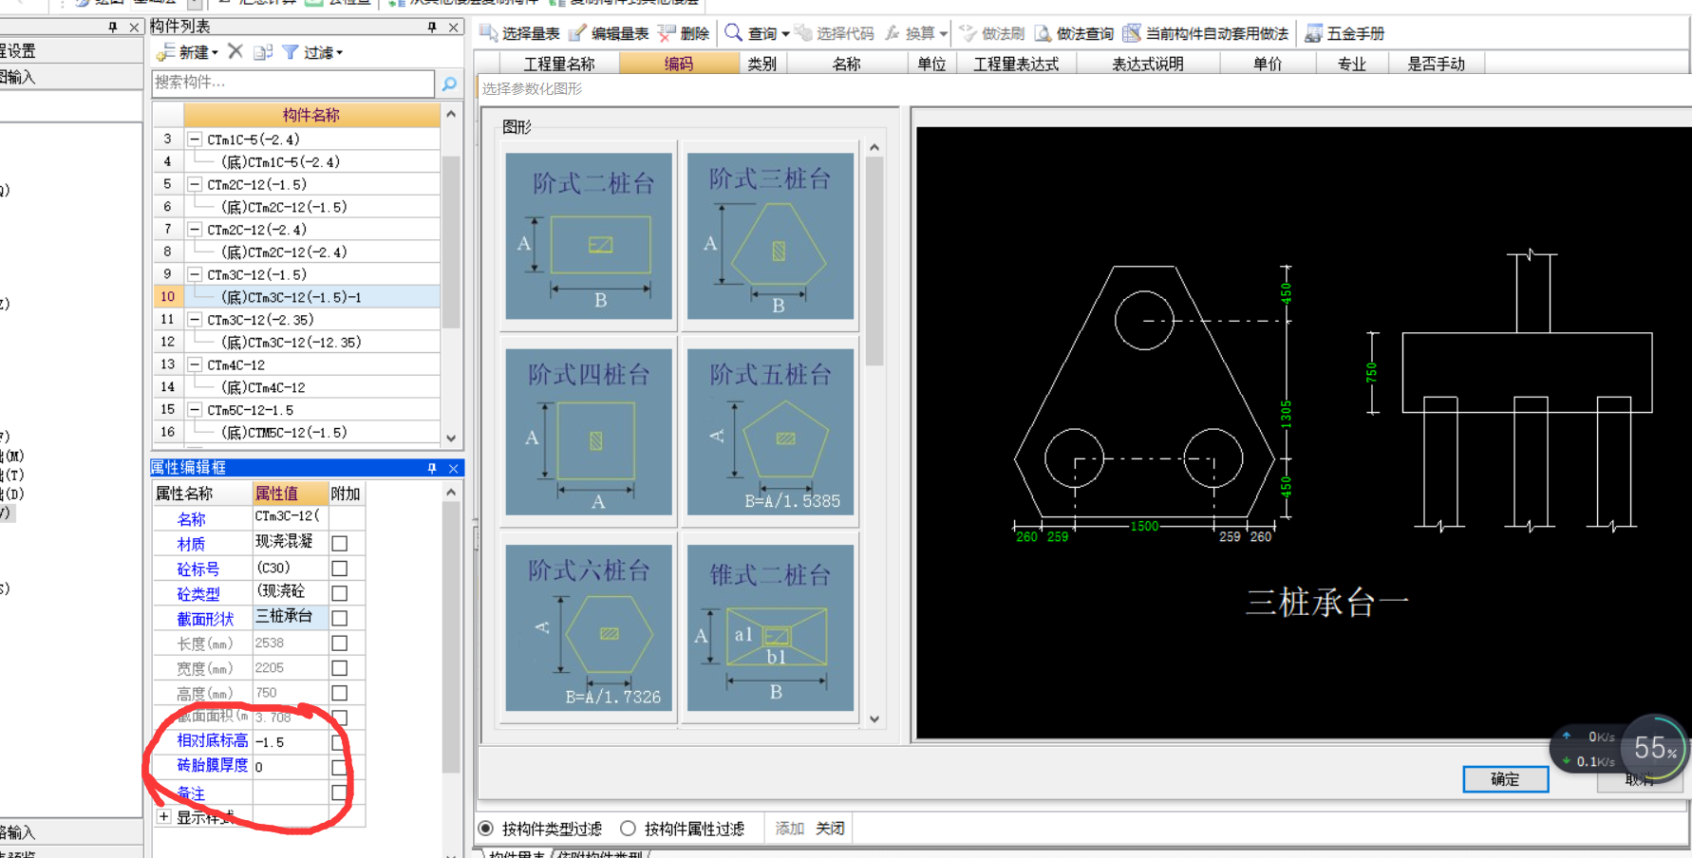The width and height of the screenshot is (1692, 858).
Task: Click the 关闭 link in filter bar
Action: (830, 829)
